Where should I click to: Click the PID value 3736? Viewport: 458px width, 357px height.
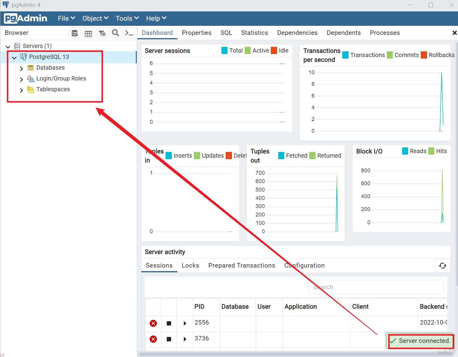(202, 338)
